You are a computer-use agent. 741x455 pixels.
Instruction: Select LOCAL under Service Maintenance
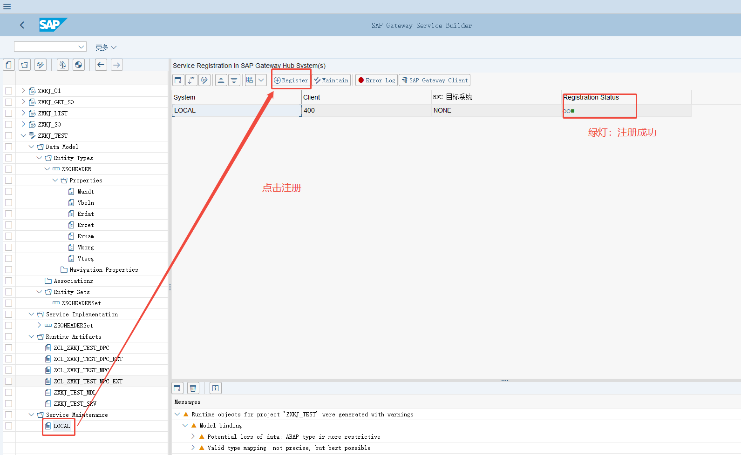click(61, 426)
